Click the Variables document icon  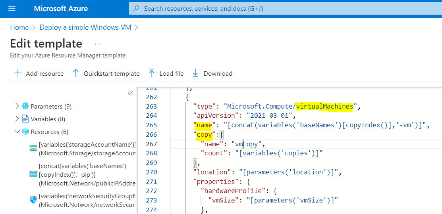pyautogui.click(x=25, y=119)
